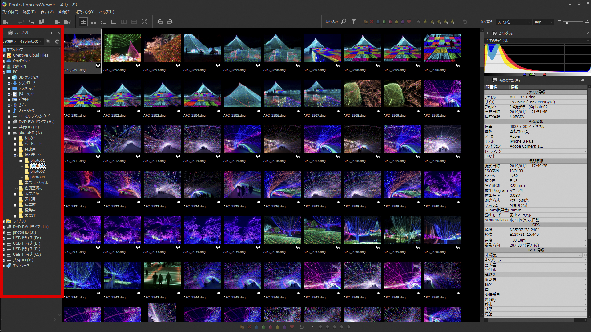Viewport: 591px width, 332px height.
Task: Switch to the thumbnail grid view layout
Action: point(83,22)
